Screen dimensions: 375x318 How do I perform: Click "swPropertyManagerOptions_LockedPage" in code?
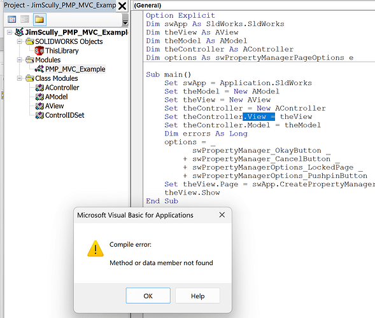pyautogui.click(x=272, y=167)
